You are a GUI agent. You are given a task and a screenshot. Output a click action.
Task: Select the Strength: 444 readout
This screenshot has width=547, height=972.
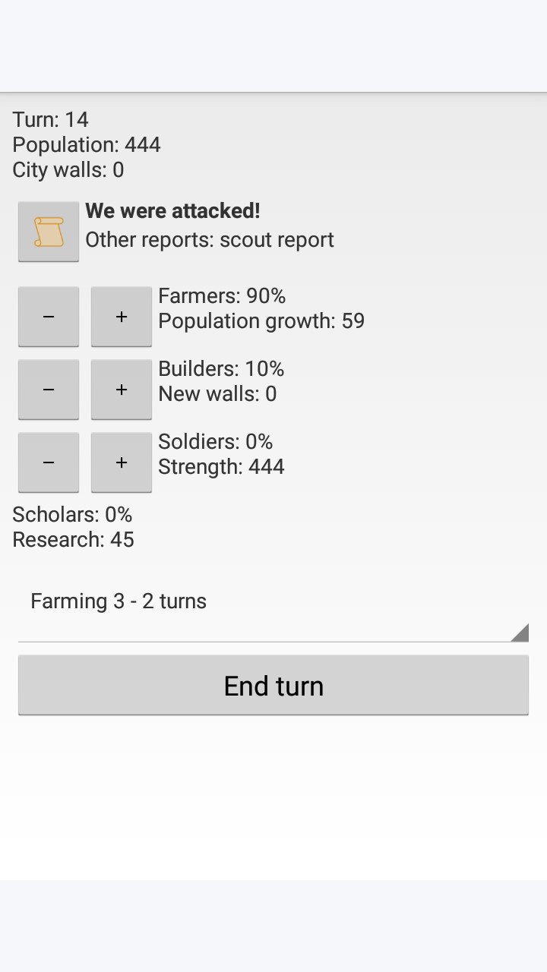click(221, 467)
